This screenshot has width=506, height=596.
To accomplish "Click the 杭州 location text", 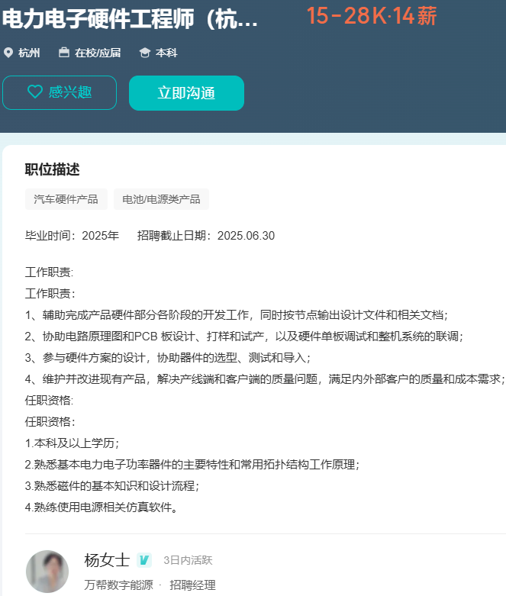I will 29,53.
